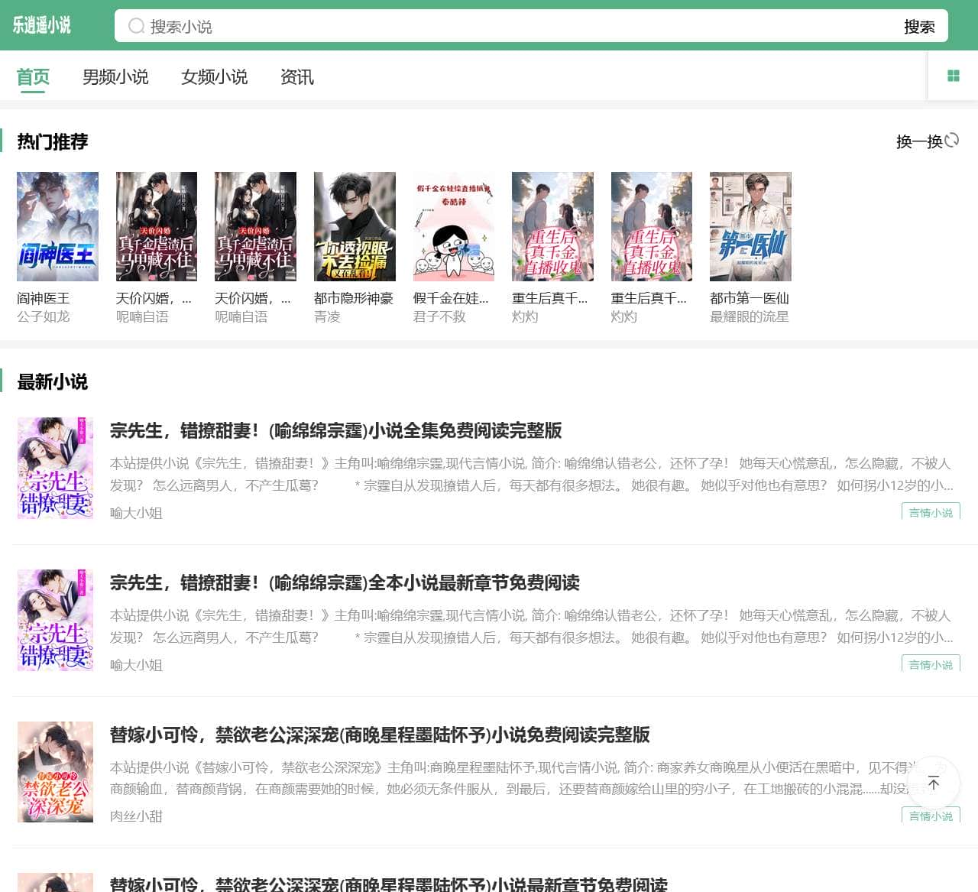Click the 阎神医王 title link

[43, 298]
